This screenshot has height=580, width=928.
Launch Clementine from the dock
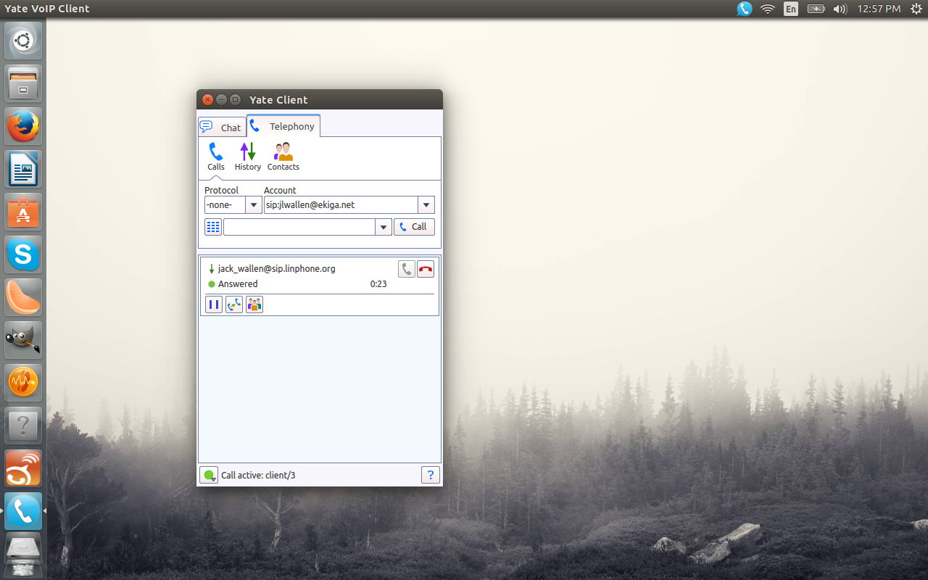point(23,297)
